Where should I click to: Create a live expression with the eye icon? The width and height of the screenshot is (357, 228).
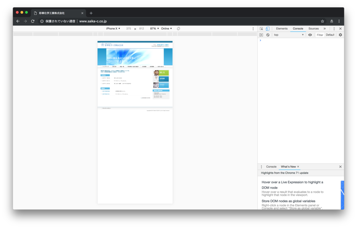pos(310,35)
